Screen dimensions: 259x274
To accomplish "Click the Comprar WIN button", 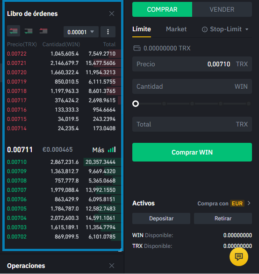I will pos(192,152).
